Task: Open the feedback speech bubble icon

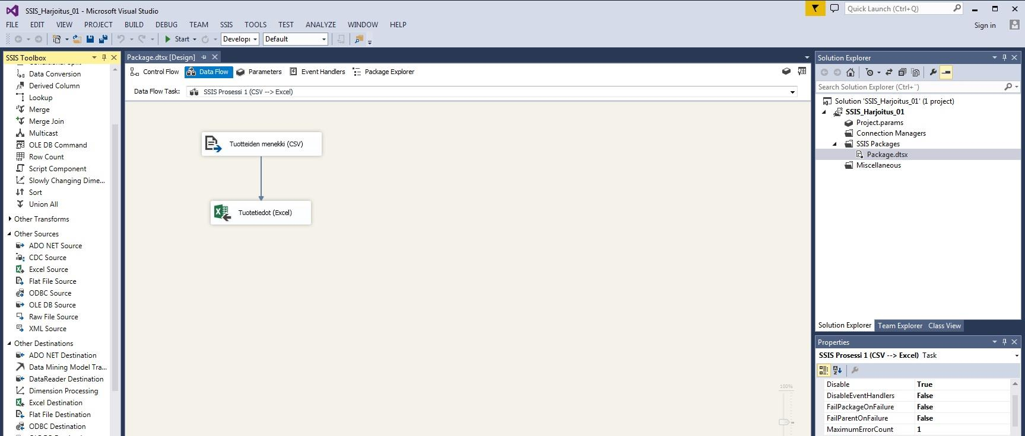Action: 834,8
